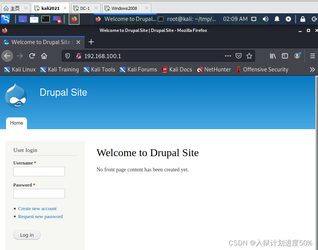This screenshot has height=250, width=318.
Task: Open volume control in system tray
Action: [265, 19]
